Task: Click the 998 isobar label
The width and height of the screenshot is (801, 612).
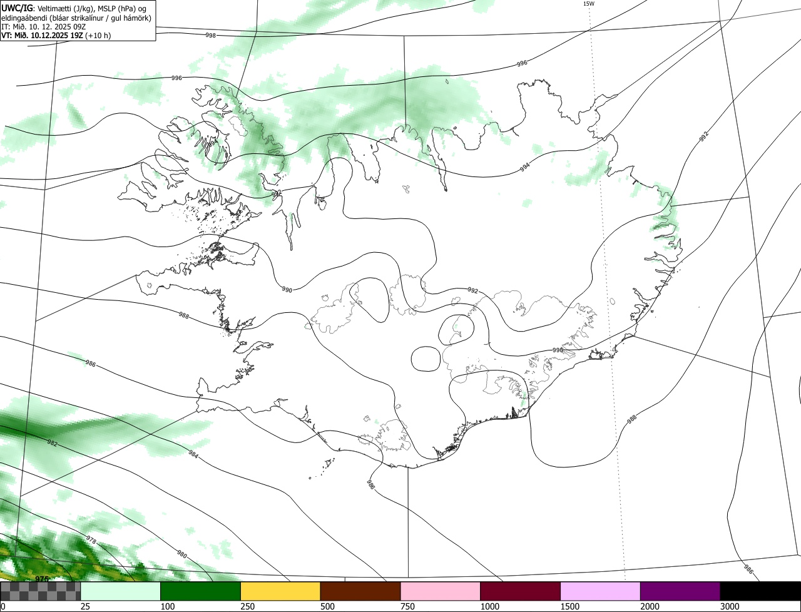Action: click(x=211, y=35)
